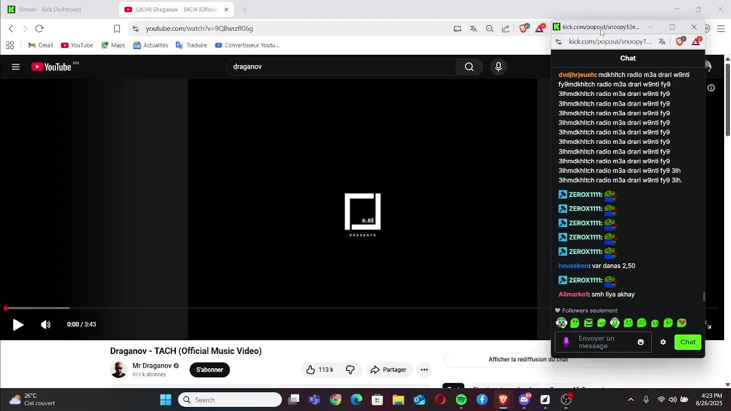731x411 pixels.
Task: Click the YouTube search magnifier button
Action: [x=469, y=67]
